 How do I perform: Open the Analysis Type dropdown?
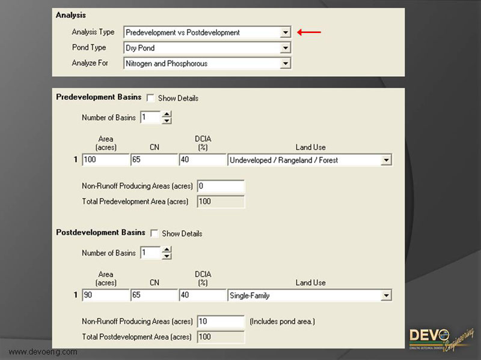click(285, 32)
